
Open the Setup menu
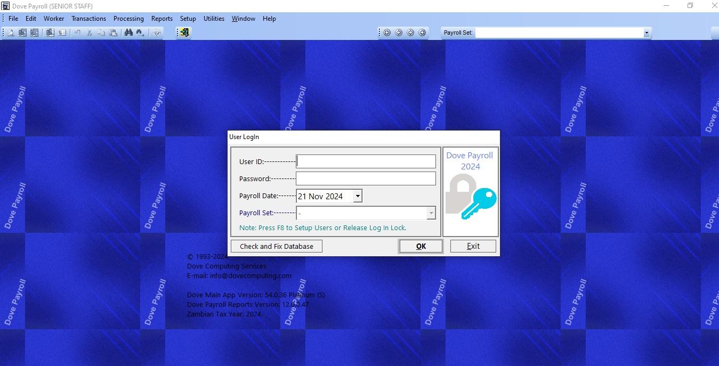click(x=188, y=19)
